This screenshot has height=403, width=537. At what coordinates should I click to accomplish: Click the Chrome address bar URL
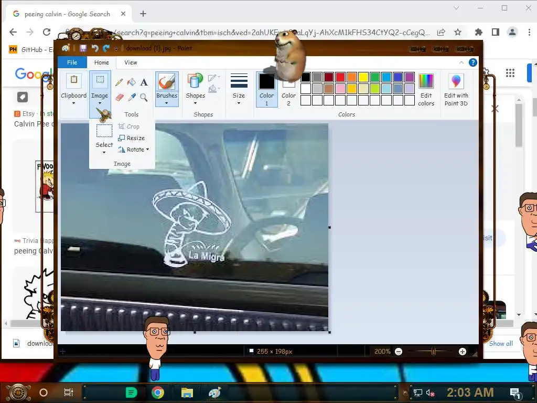click(x=272, y=33)
